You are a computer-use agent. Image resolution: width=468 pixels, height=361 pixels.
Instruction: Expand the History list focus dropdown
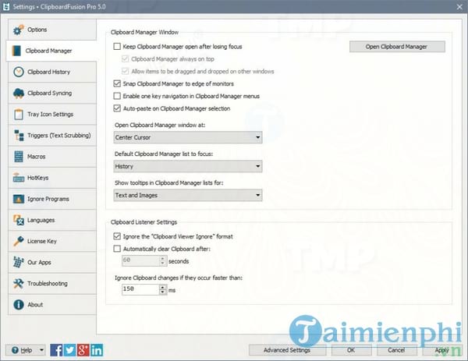click(257, 166)
